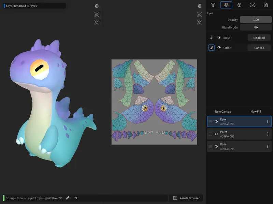The width and height of the screenshot is (273, 204).
Task: Open the Assets Browser
Action: pos(186,198)
